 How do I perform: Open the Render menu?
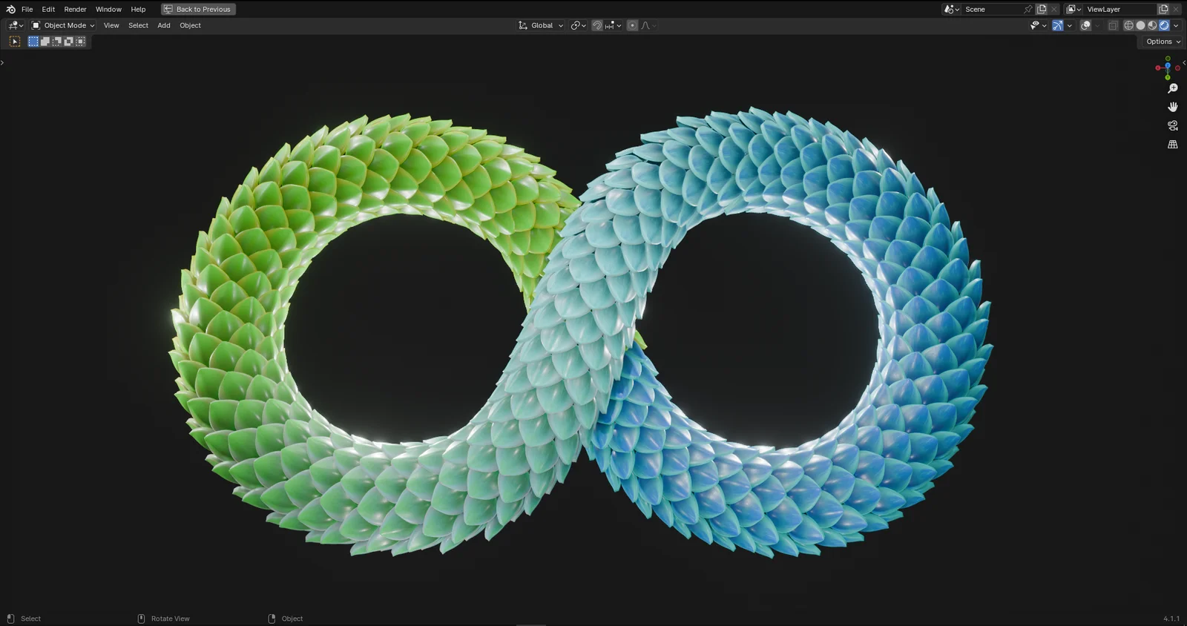pos(75,9)
